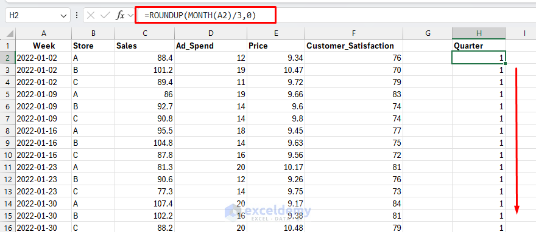This screenshot has height=232, width=536.
Task: Click Customer_Satisfaction cell with value 84
Action: pyautogui.click(x=354, y=203)
